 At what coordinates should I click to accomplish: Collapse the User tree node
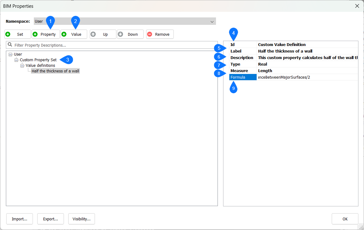click(11, 54)
